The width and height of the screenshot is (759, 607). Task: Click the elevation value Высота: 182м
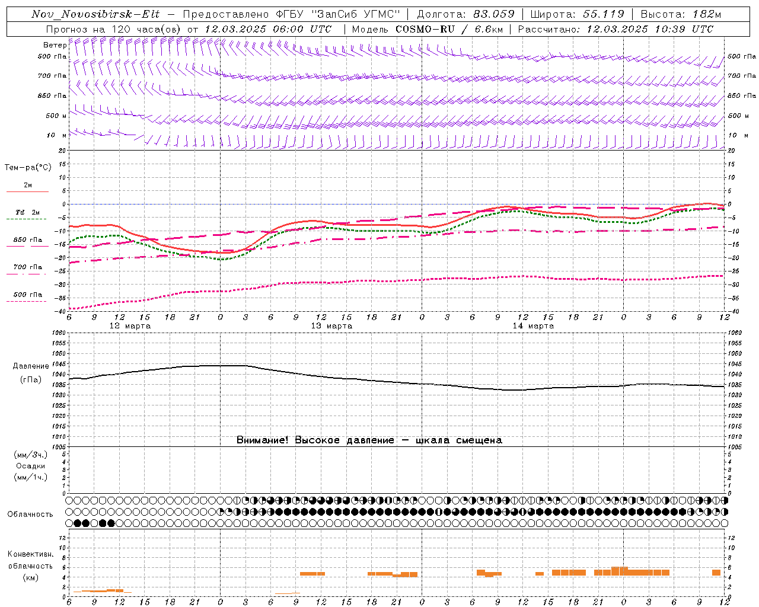click(681, 14)
